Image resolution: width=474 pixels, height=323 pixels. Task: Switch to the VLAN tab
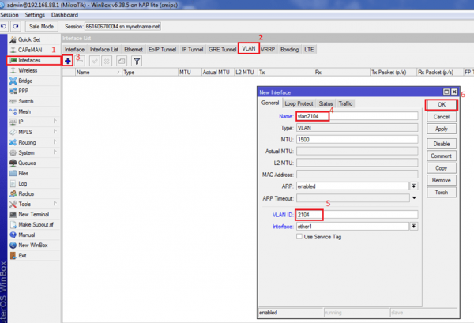pyautogui.click(x=249, y=49)
